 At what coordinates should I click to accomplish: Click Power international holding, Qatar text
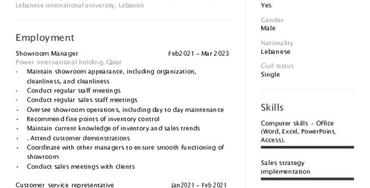click(x=69, y=62)
